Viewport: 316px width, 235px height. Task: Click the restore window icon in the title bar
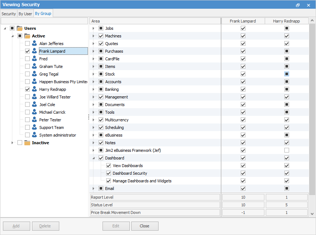point(298,5)
